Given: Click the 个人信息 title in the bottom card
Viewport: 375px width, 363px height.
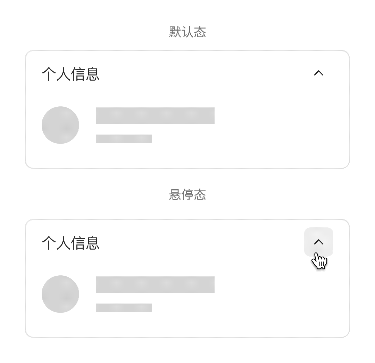Looking at the screenshot, I should (71, 243).
